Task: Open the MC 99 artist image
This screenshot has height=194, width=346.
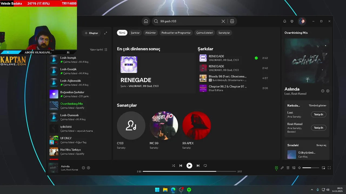Action: coord(164,126)
